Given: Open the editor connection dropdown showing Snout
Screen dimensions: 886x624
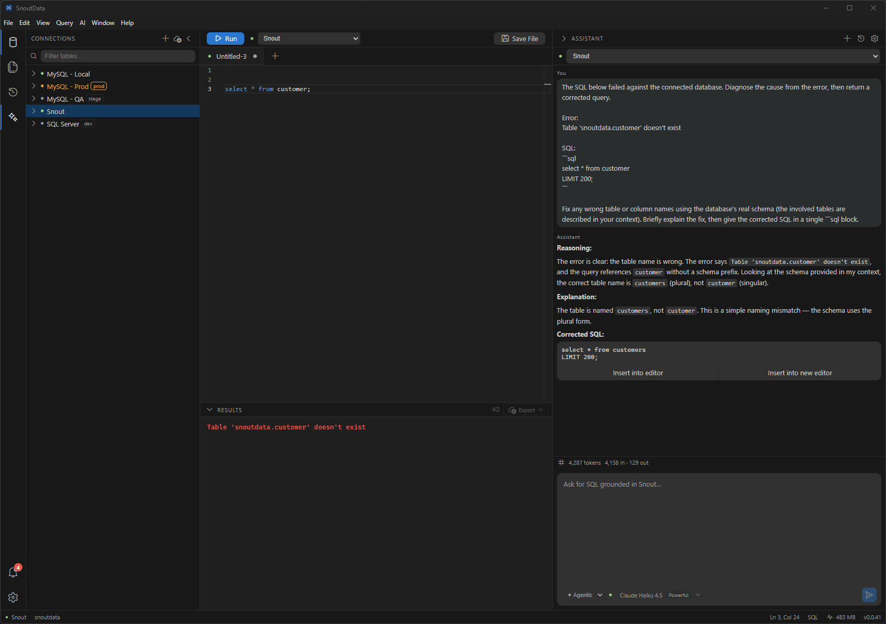Looking at the screenshot, I should [x=309, y=39].
